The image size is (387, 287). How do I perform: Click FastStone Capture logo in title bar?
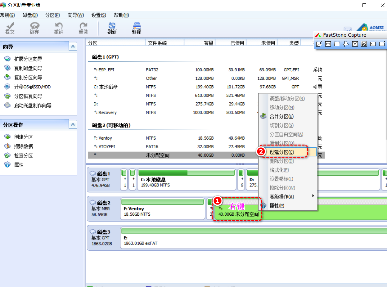[x=318, y=35]
